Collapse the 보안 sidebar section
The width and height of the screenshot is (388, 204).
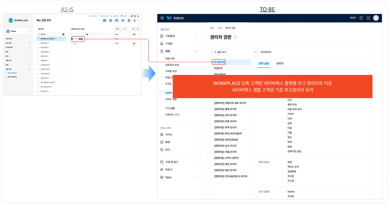tap(196, 51)
